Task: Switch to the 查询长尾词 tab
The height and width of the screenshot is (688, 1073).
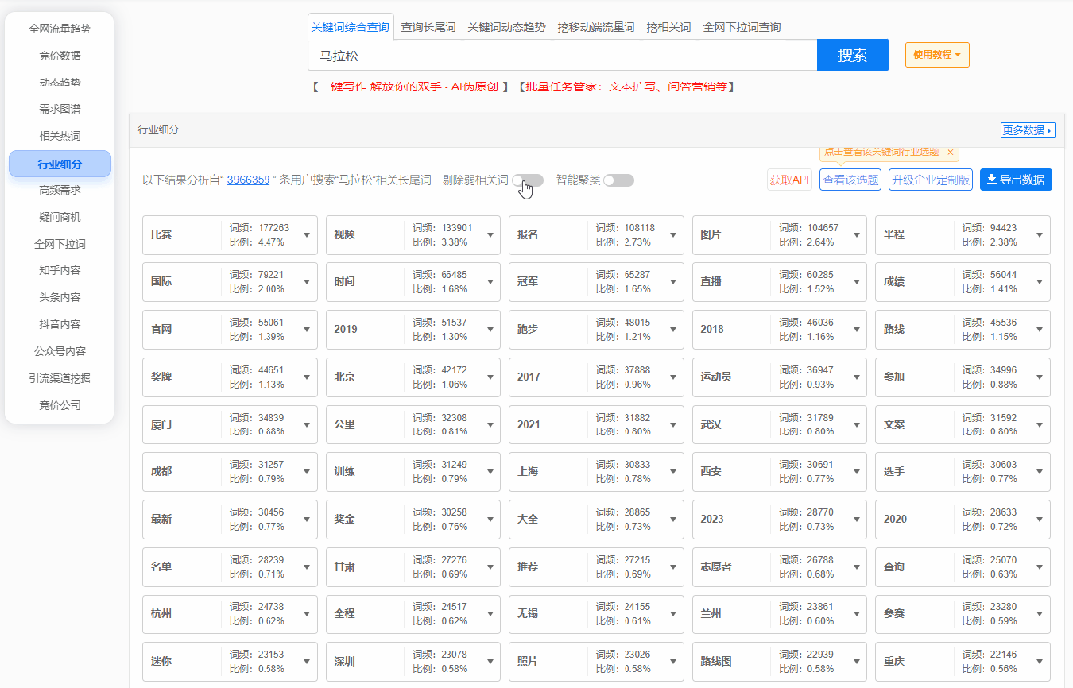Action: coord(428,28)
